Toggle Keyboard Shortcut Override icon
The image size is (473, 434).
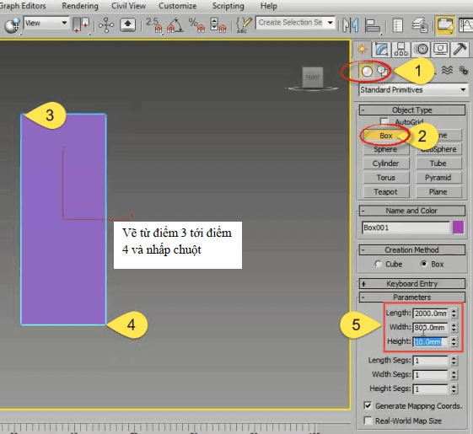[x=127, y=24]
